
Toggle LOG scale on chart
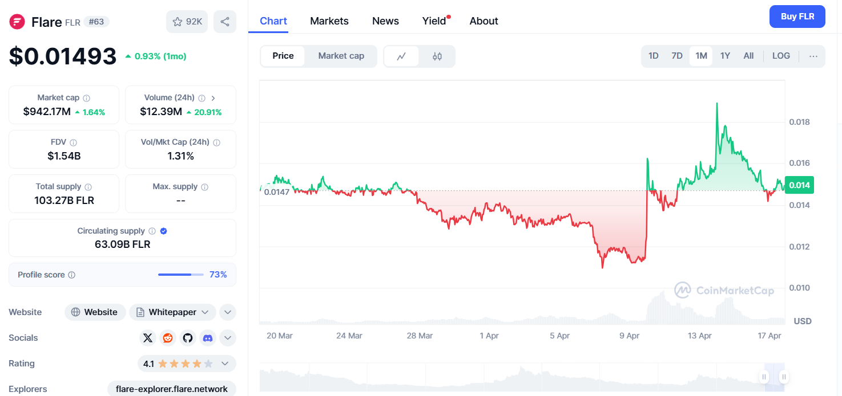pyautogui.click(x=781, y=56)
